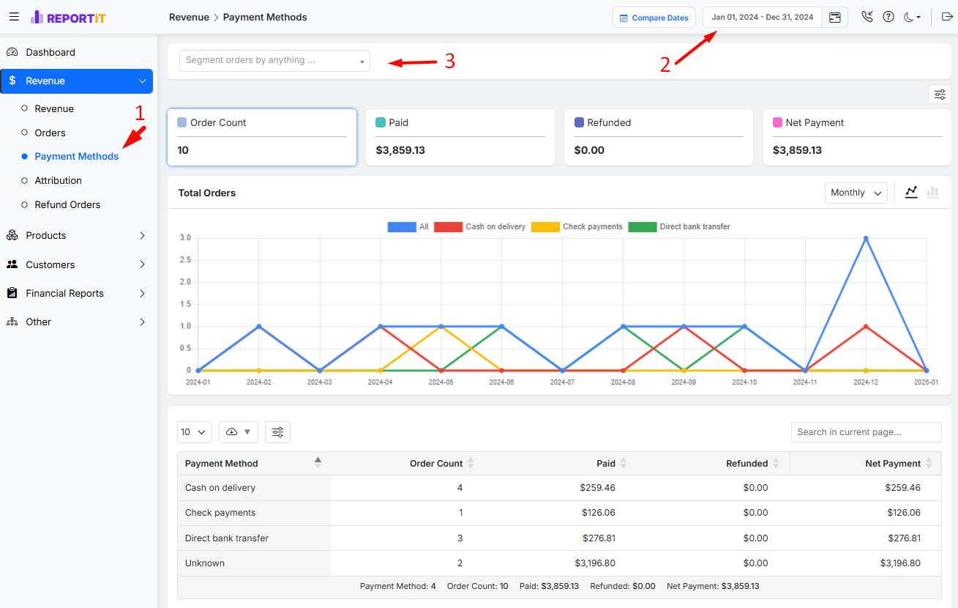Open card settings sliders icon above cards
The width and height of the screenshot is (958, 608).
click(940, 94)
